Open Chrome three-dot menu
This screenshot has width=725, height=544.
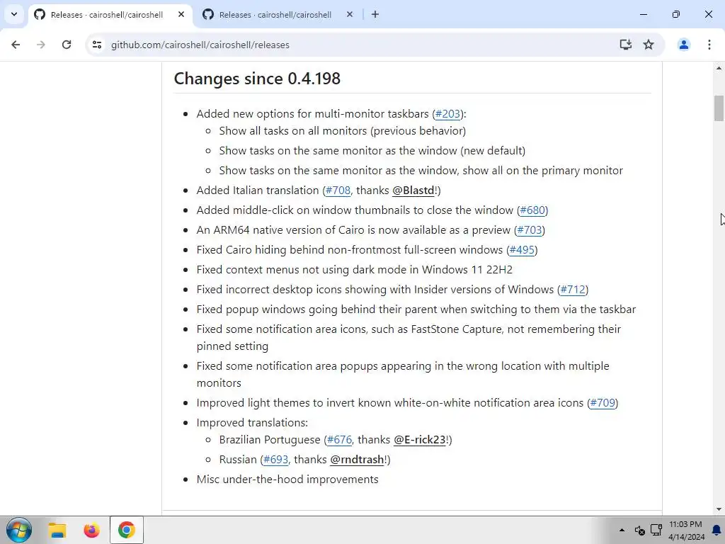pos(709,45)
